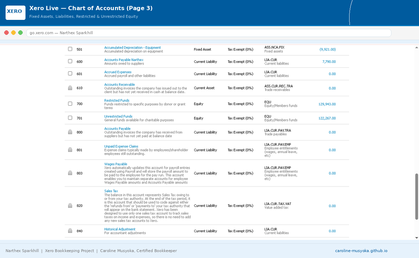
Task: Click Tax Exempt (0%) for account 701
Action: tap(241, 118)
